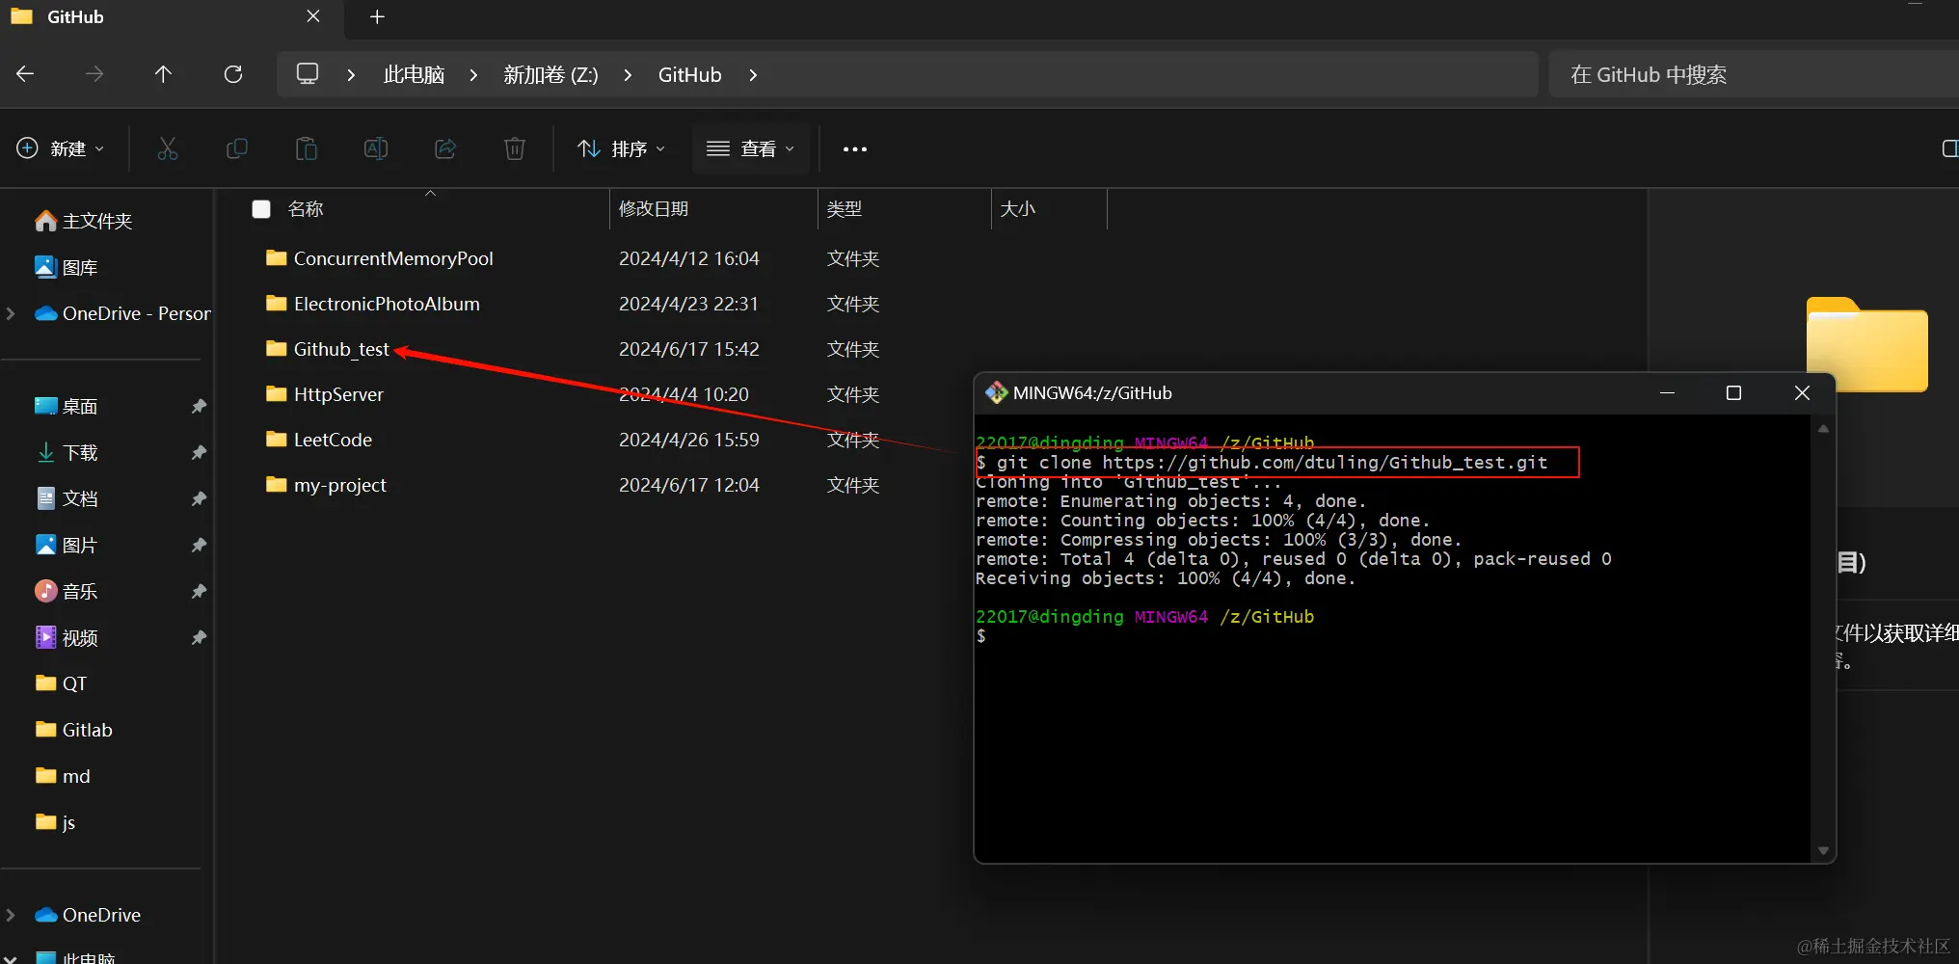The height and width of the screenshot is (964, 1959).
Task: Select the LeetCode folder
Action: pyautogui.click(x=333, y=440)
